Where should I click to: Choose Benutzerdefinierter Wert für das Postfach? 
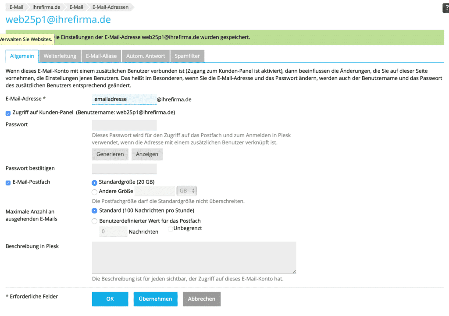pyautogui.click(x=95, y=221)
